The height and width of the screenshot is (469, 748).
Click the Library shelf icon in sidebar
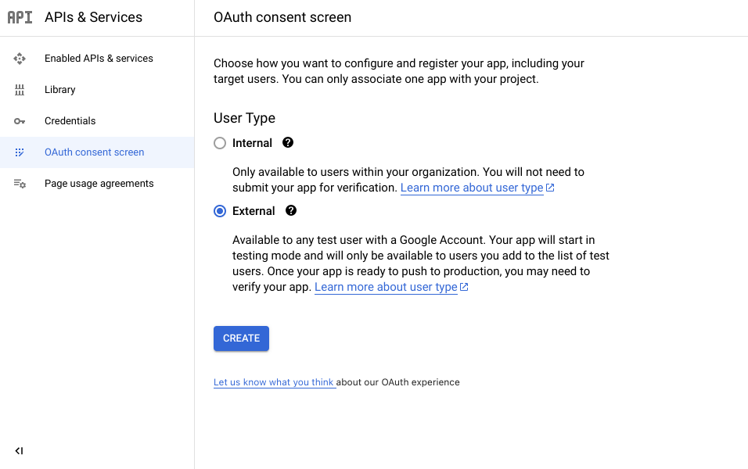pyautogui.click(x=20, y=90)
